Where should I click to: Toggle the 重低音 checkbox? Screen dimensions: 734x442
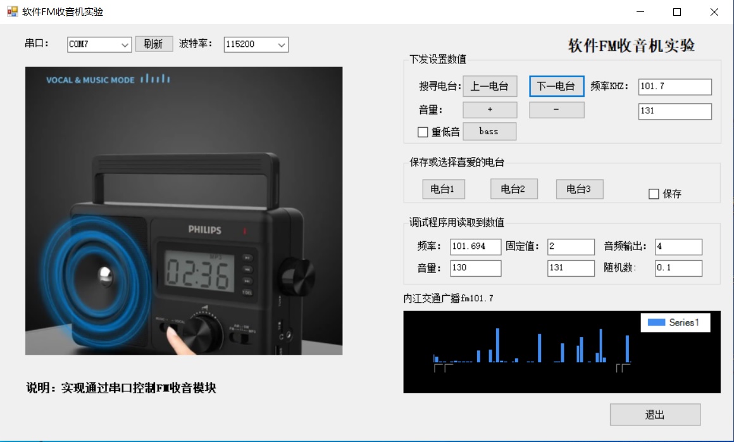point(423,132)
